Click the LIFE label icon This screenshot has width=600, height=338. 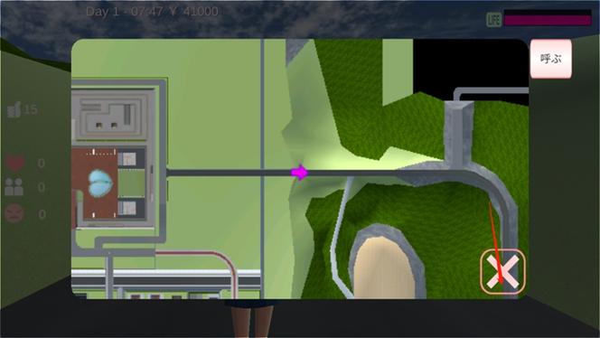pyautogui.click(x=493, y=20)
